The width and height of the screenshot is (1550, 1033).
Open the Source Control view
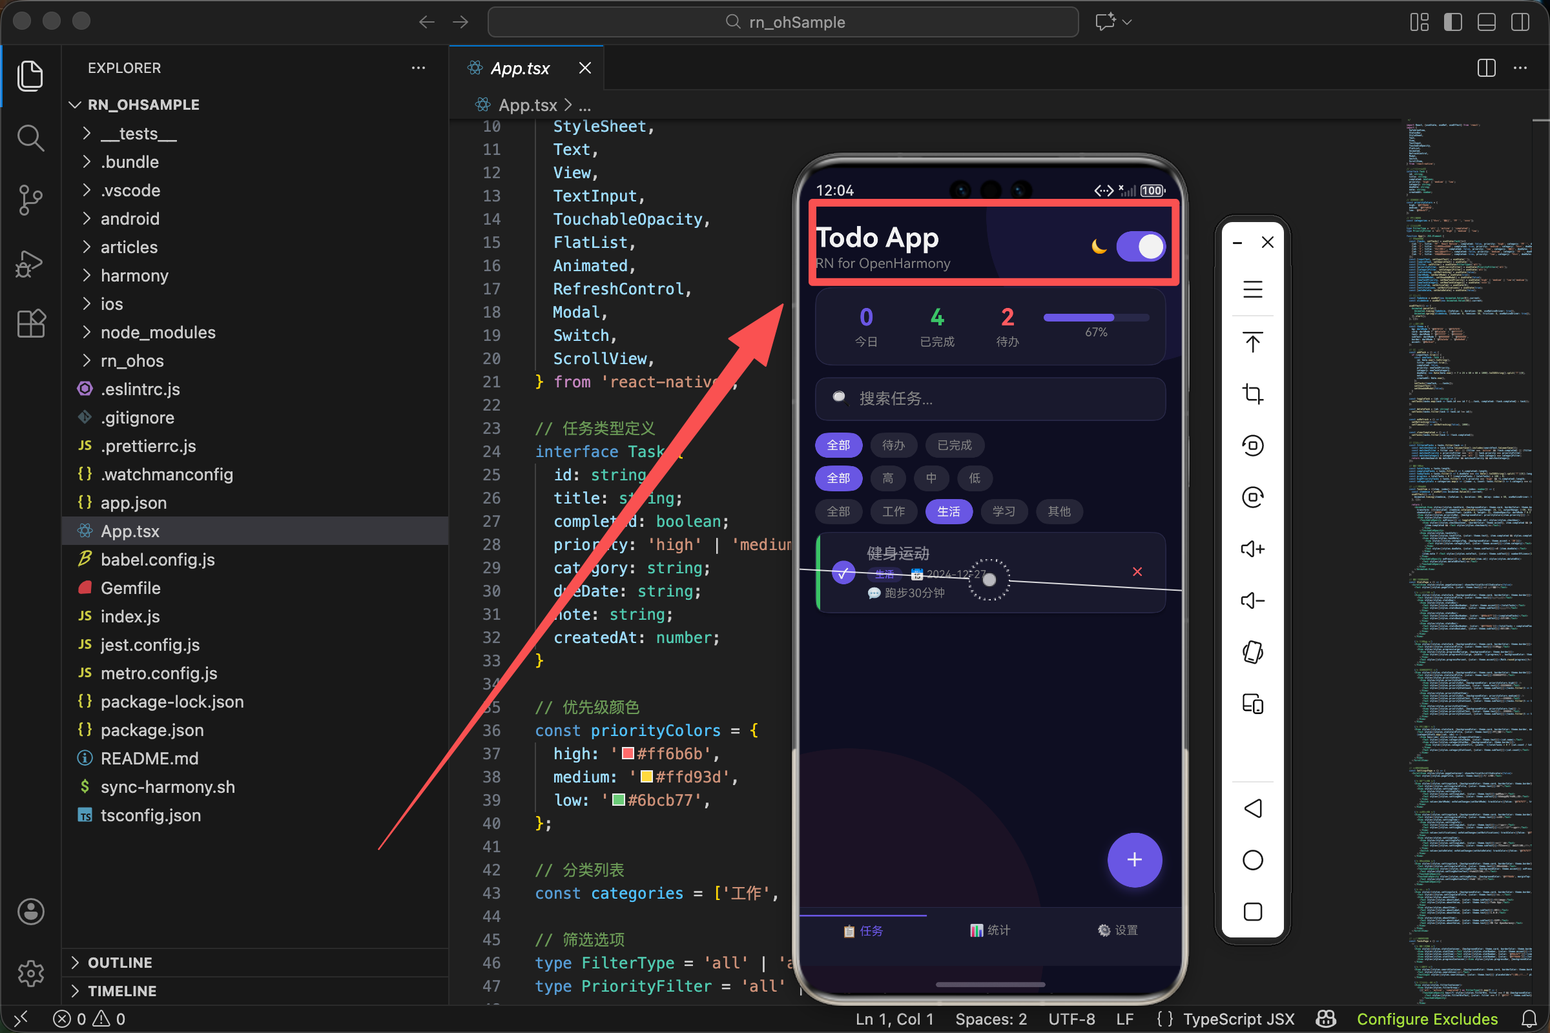[x=30, y=199]
